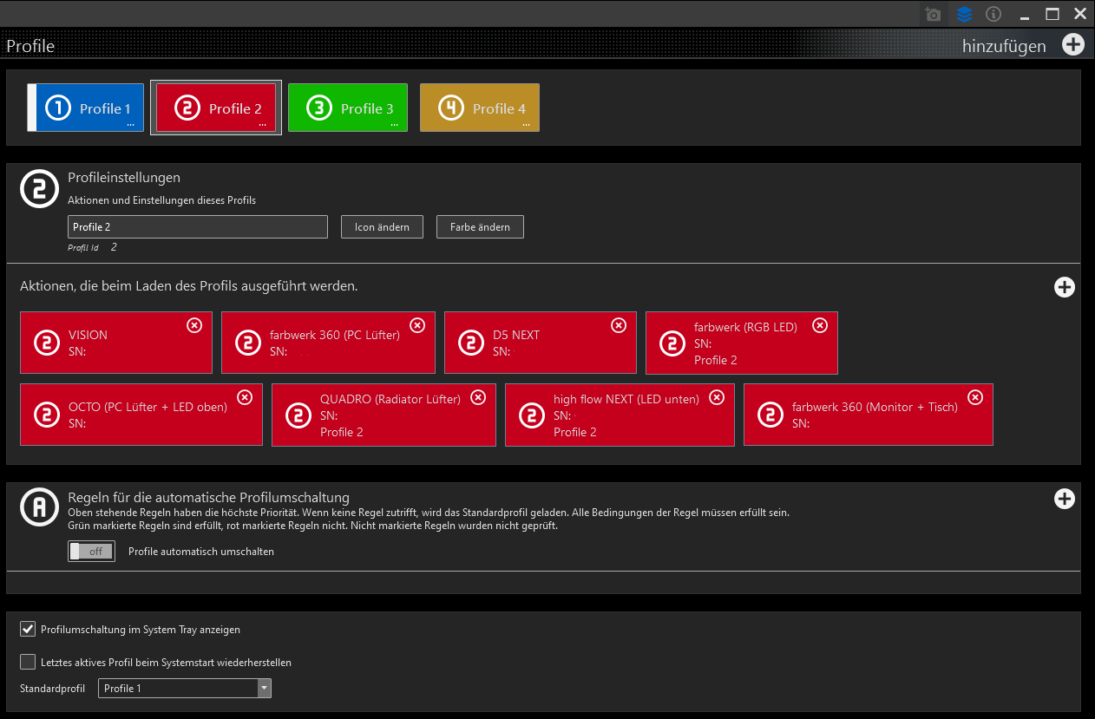
Task: Add a new profile load action
Action: pos(1064,287)
